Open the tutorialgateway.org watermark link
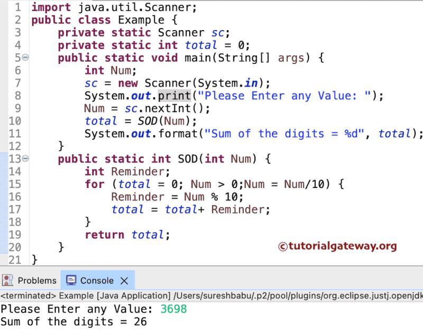Image resolution: width=423 pixels, height=331 pixels. click(338, 246)
